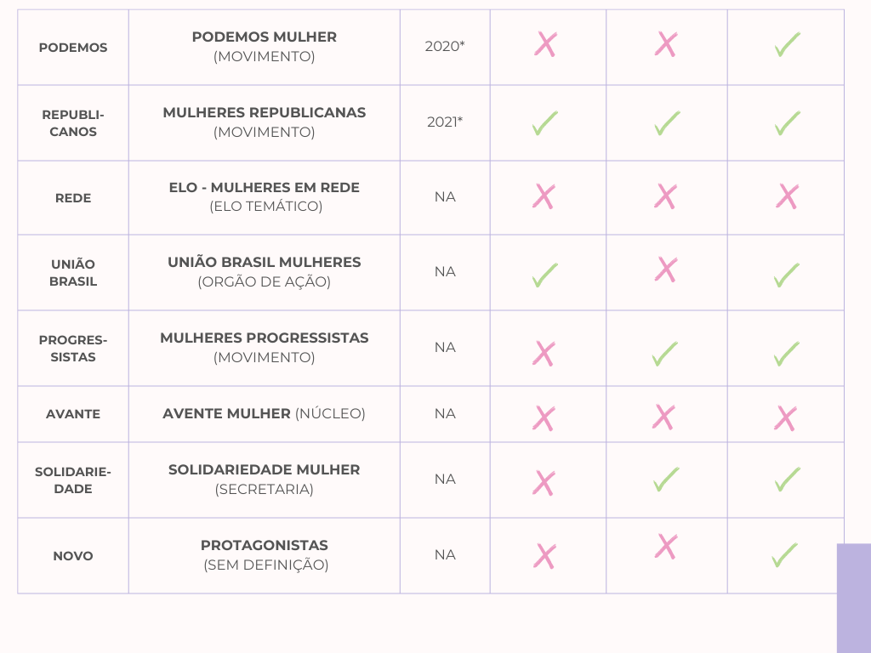
Task: Click the UNIÃO BRASIL MULHERES label
Action: pyautogui.click(x=265, y=263)
